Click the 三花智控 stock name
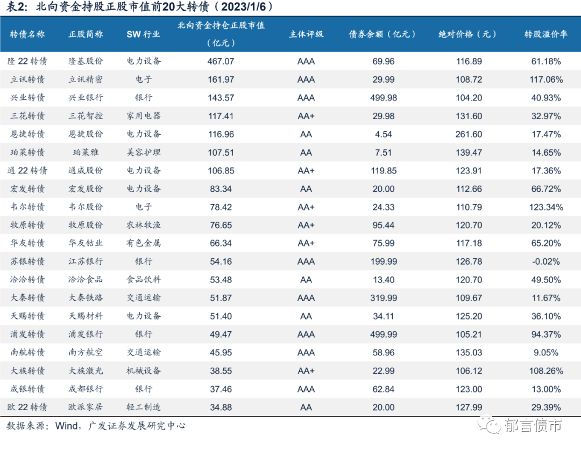 pyautogui.click(x=86, y=116)
